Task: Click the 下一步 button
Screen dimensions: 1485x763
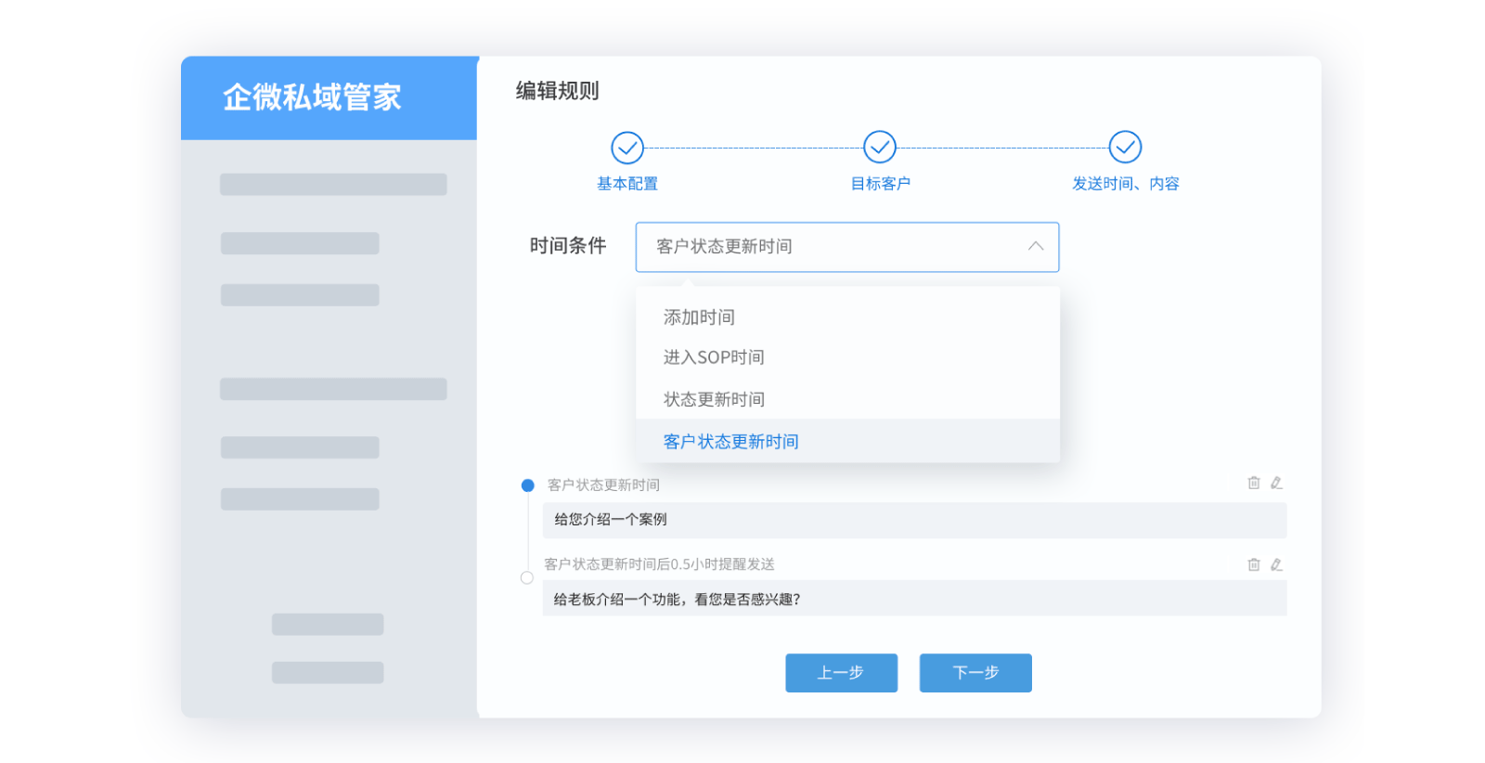Action: pyautogui.click(x=975, y=673)
